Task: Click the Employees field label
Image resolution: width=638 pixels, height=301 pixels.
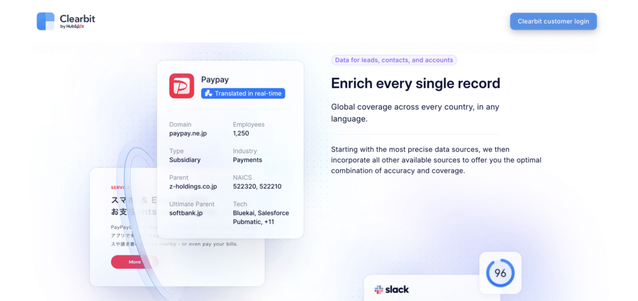Action: 249,125
